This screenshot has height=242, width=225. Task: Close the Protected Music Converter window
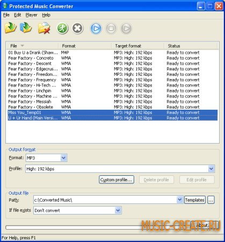(219, 6)
